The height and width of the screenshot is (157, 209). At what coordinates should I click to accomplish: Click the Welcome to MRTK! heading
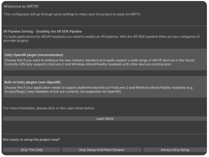click(x=21, y=7)
